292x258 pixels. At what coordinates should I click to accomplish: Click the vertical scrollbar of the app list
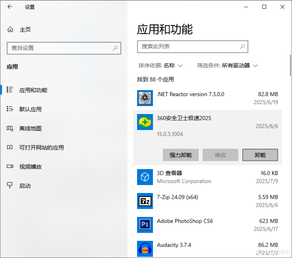point(290,65)
